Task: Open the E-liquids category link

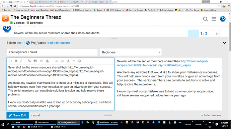Action: (17, 23)
